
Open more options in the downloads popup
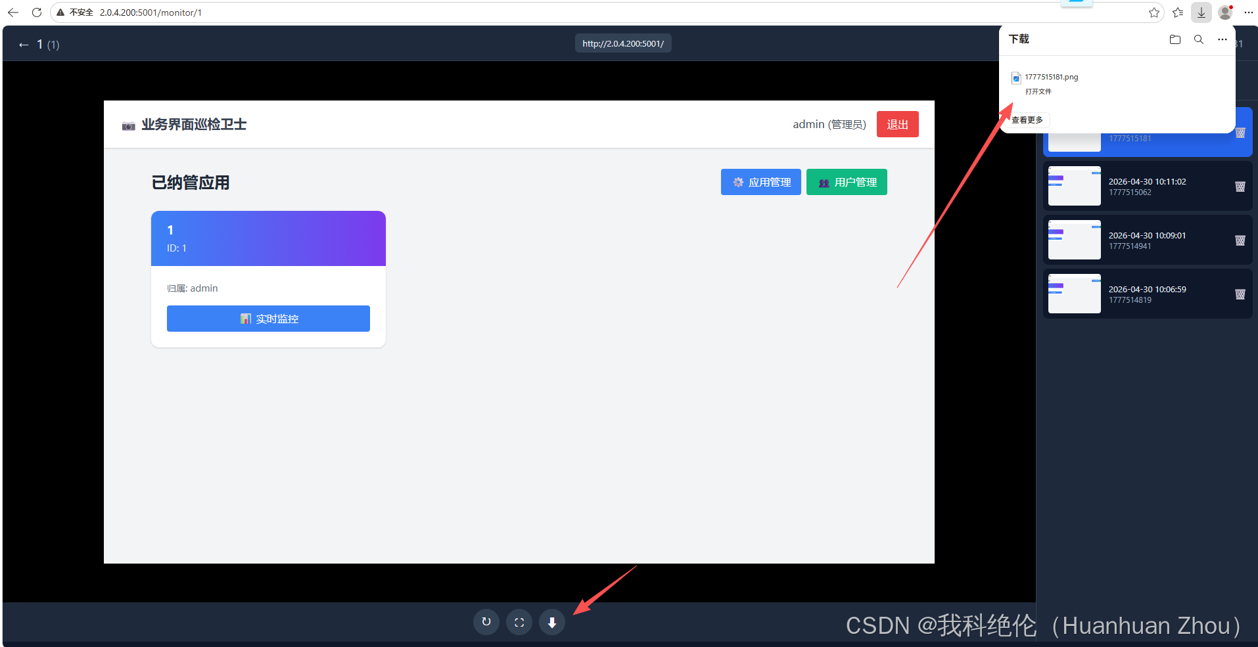[x=1223, y=39]
